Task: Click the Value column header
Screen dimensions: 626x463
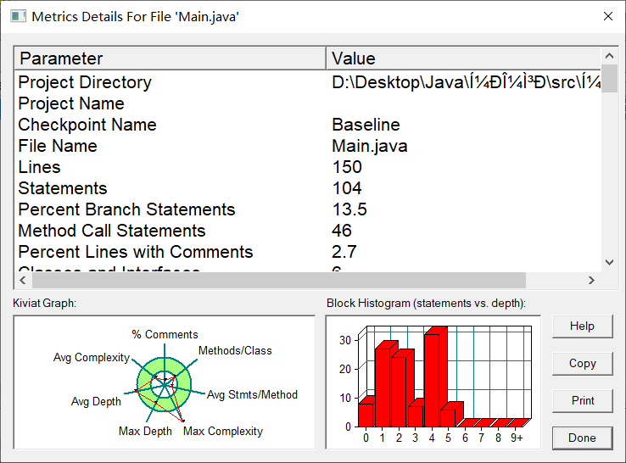Action: pyautogui.click(x=463, y=59)
